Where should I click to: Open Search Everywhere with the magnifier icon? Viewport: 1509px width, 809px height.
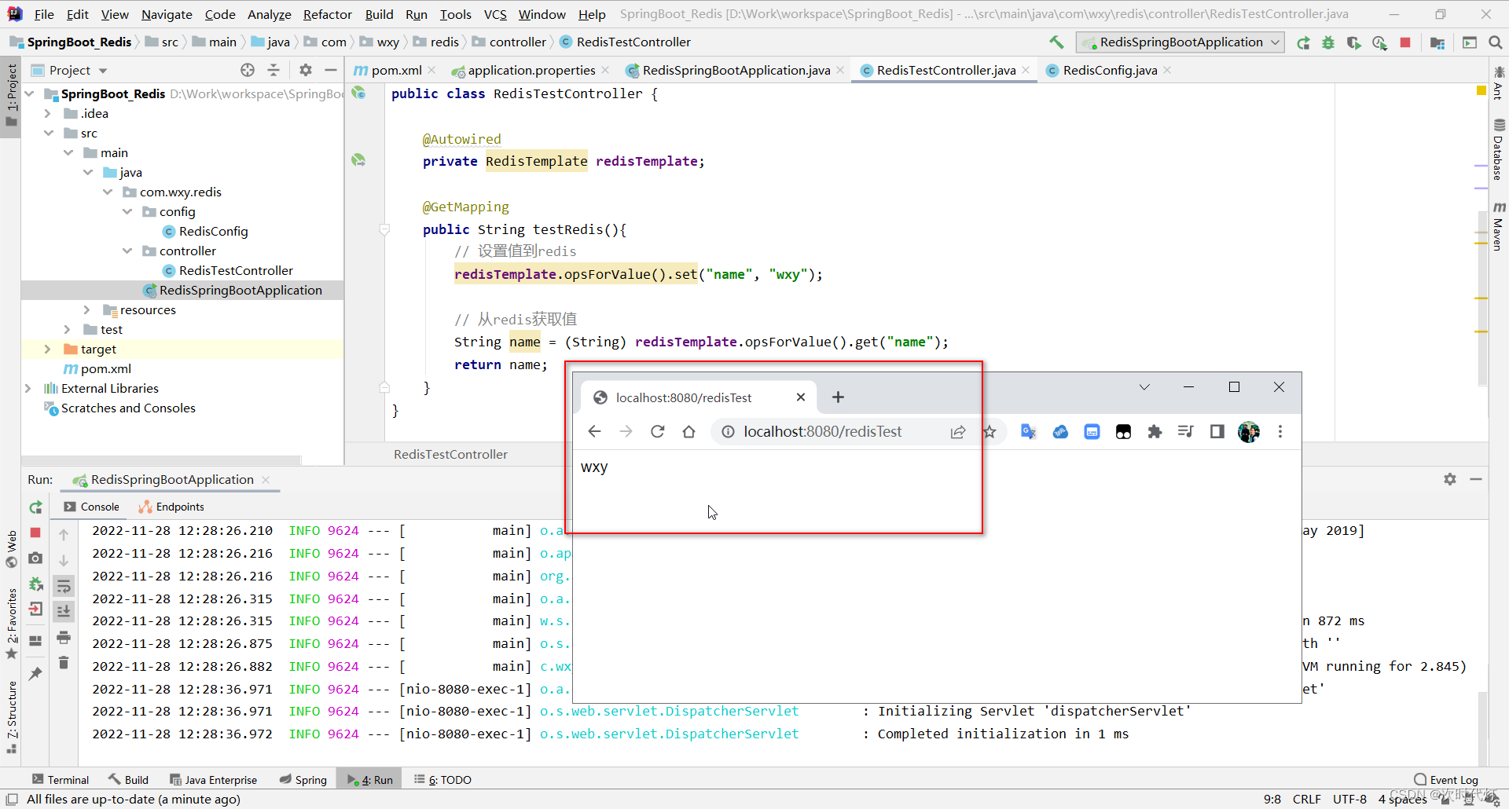(1495, 43)
